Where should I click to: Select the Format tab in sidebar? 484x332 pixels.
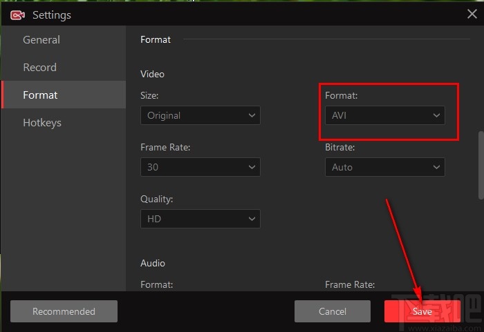40,95
